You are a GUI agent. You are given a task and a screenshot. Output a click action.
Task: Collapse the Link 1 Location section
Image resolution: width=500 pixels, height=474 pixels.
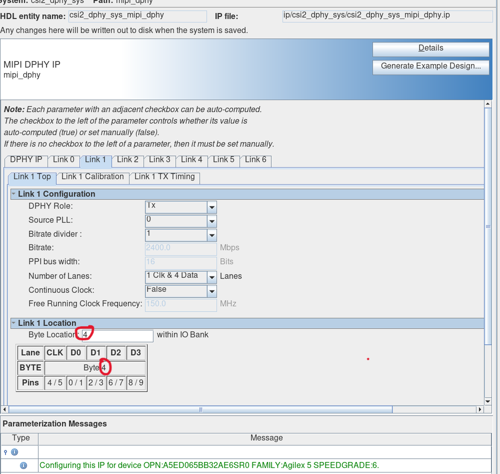tap(14, 323)
